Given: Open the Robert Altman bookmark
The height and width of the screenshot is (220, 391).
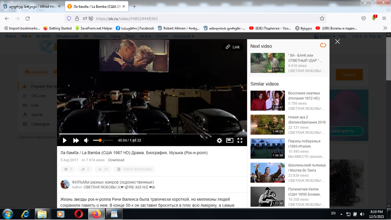Looking at the screenshot, I should 179,28.
